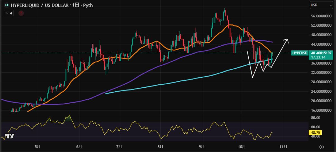The image size is (336, 152).
Task: Click the 11月 time axis label
Action: click(x=284, y=146)
